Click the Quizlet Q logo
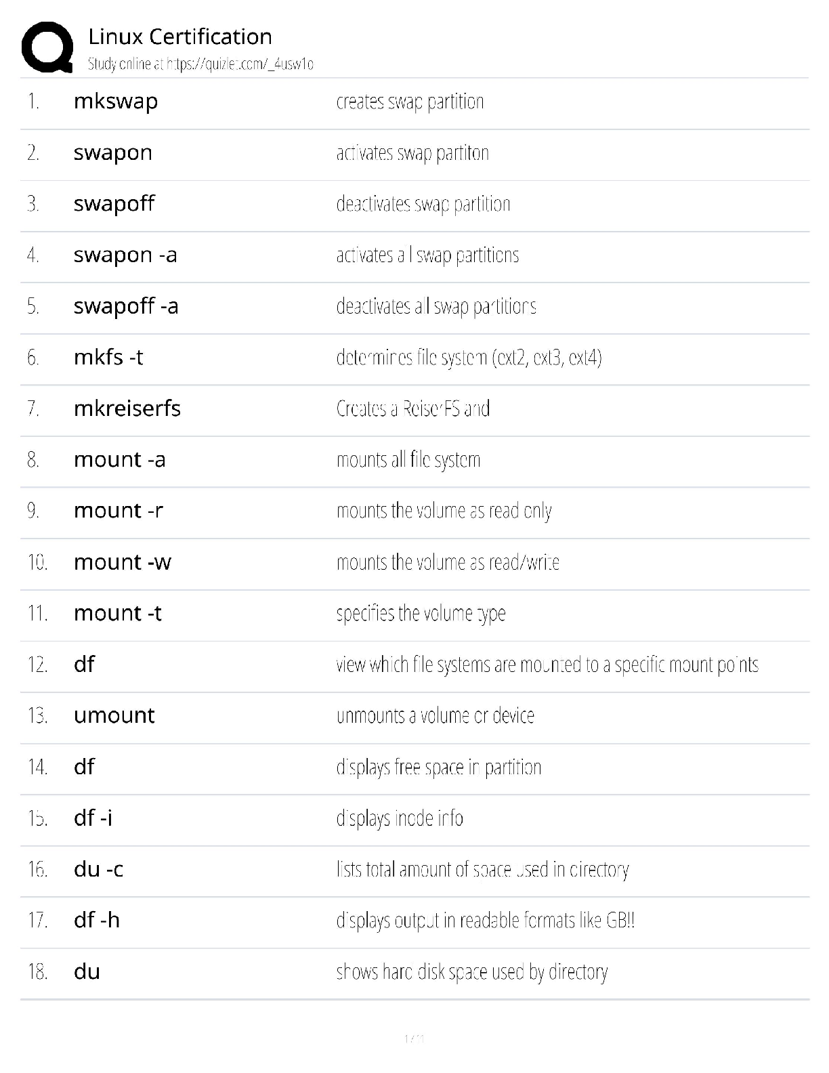 point(47,47)
